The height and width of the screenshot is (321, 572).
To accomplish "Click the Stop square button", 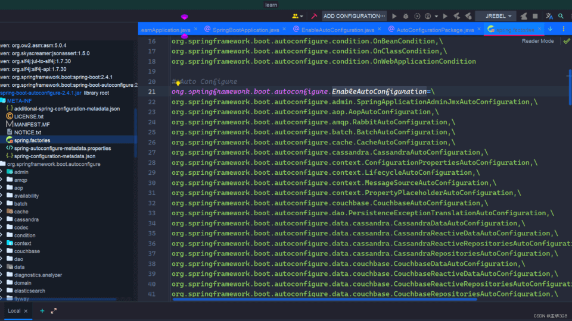I will point(535,16).
